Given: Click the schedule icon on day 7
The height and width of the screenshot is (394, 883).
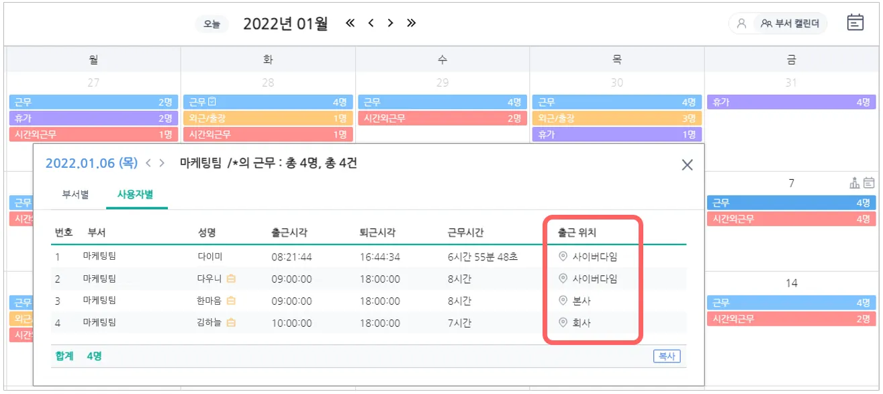Looking at the screenshot, I should pyautogui.click(x=869, y=183).
